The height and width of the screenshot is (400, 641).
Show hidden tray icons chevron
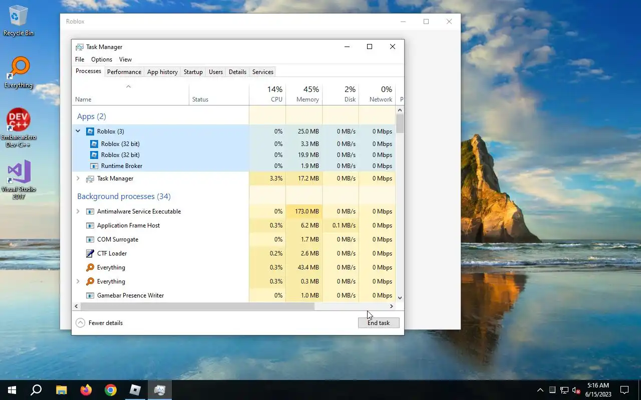pyautogui.click(x=540, y=390)
